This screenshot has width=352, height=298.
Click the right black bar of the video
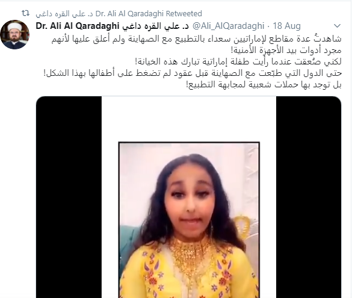tap(309, 197)
